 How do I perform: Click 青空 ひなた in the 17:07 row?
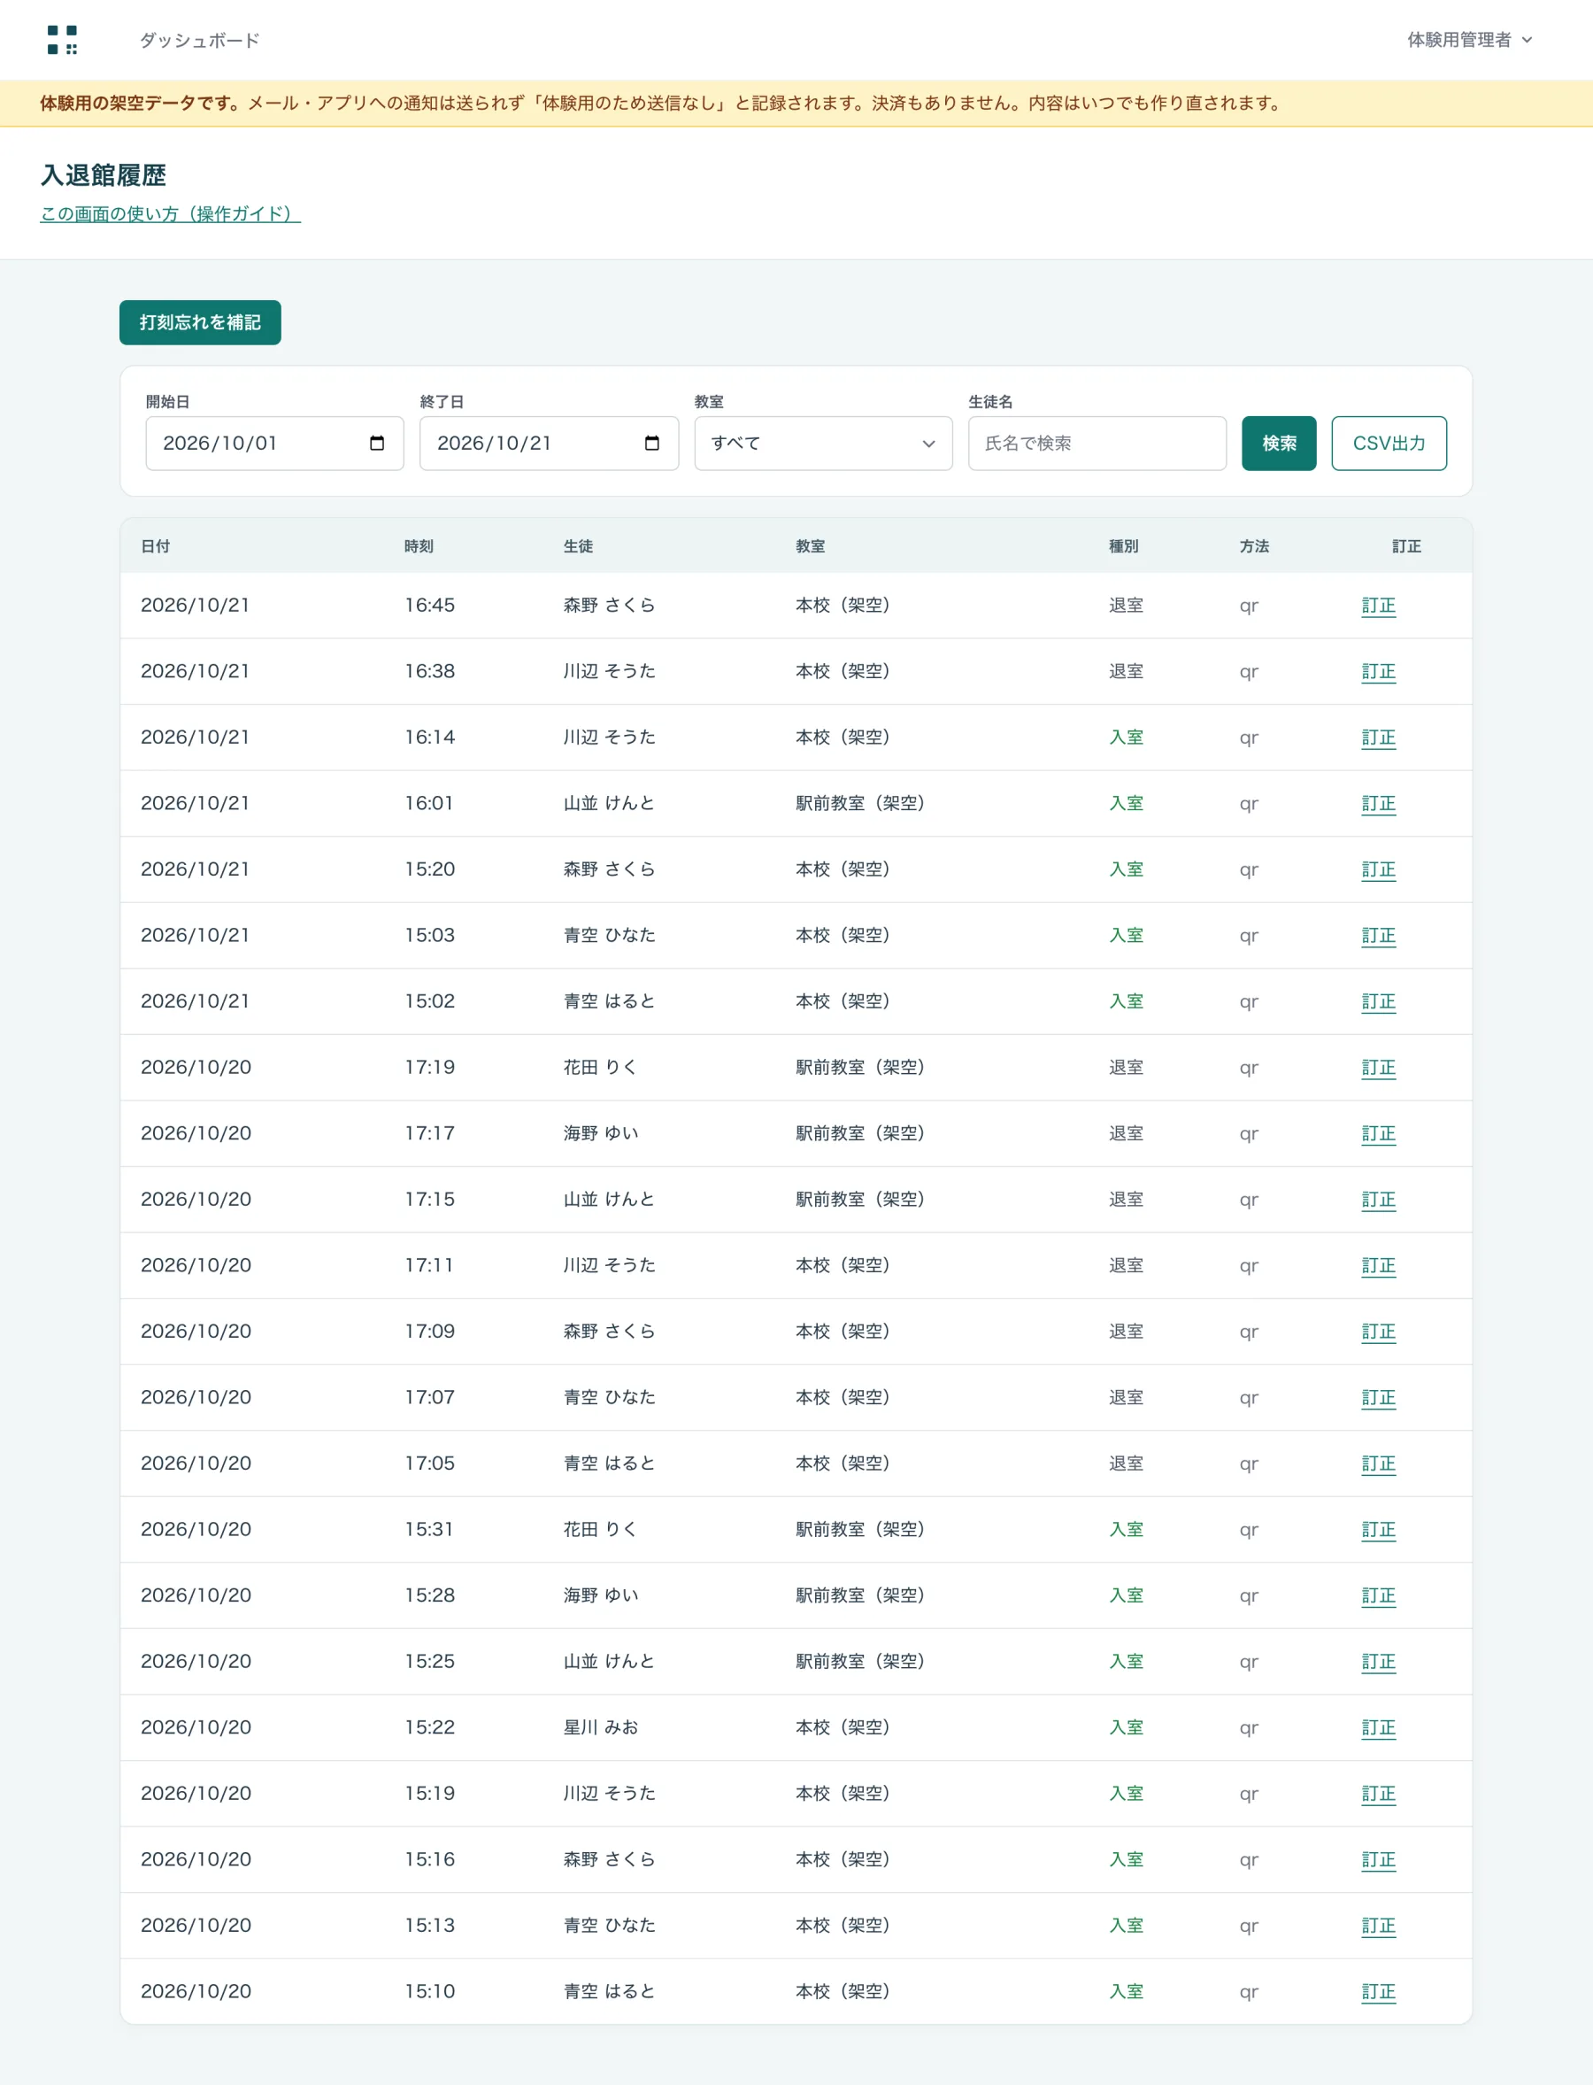click(610, 1397)
